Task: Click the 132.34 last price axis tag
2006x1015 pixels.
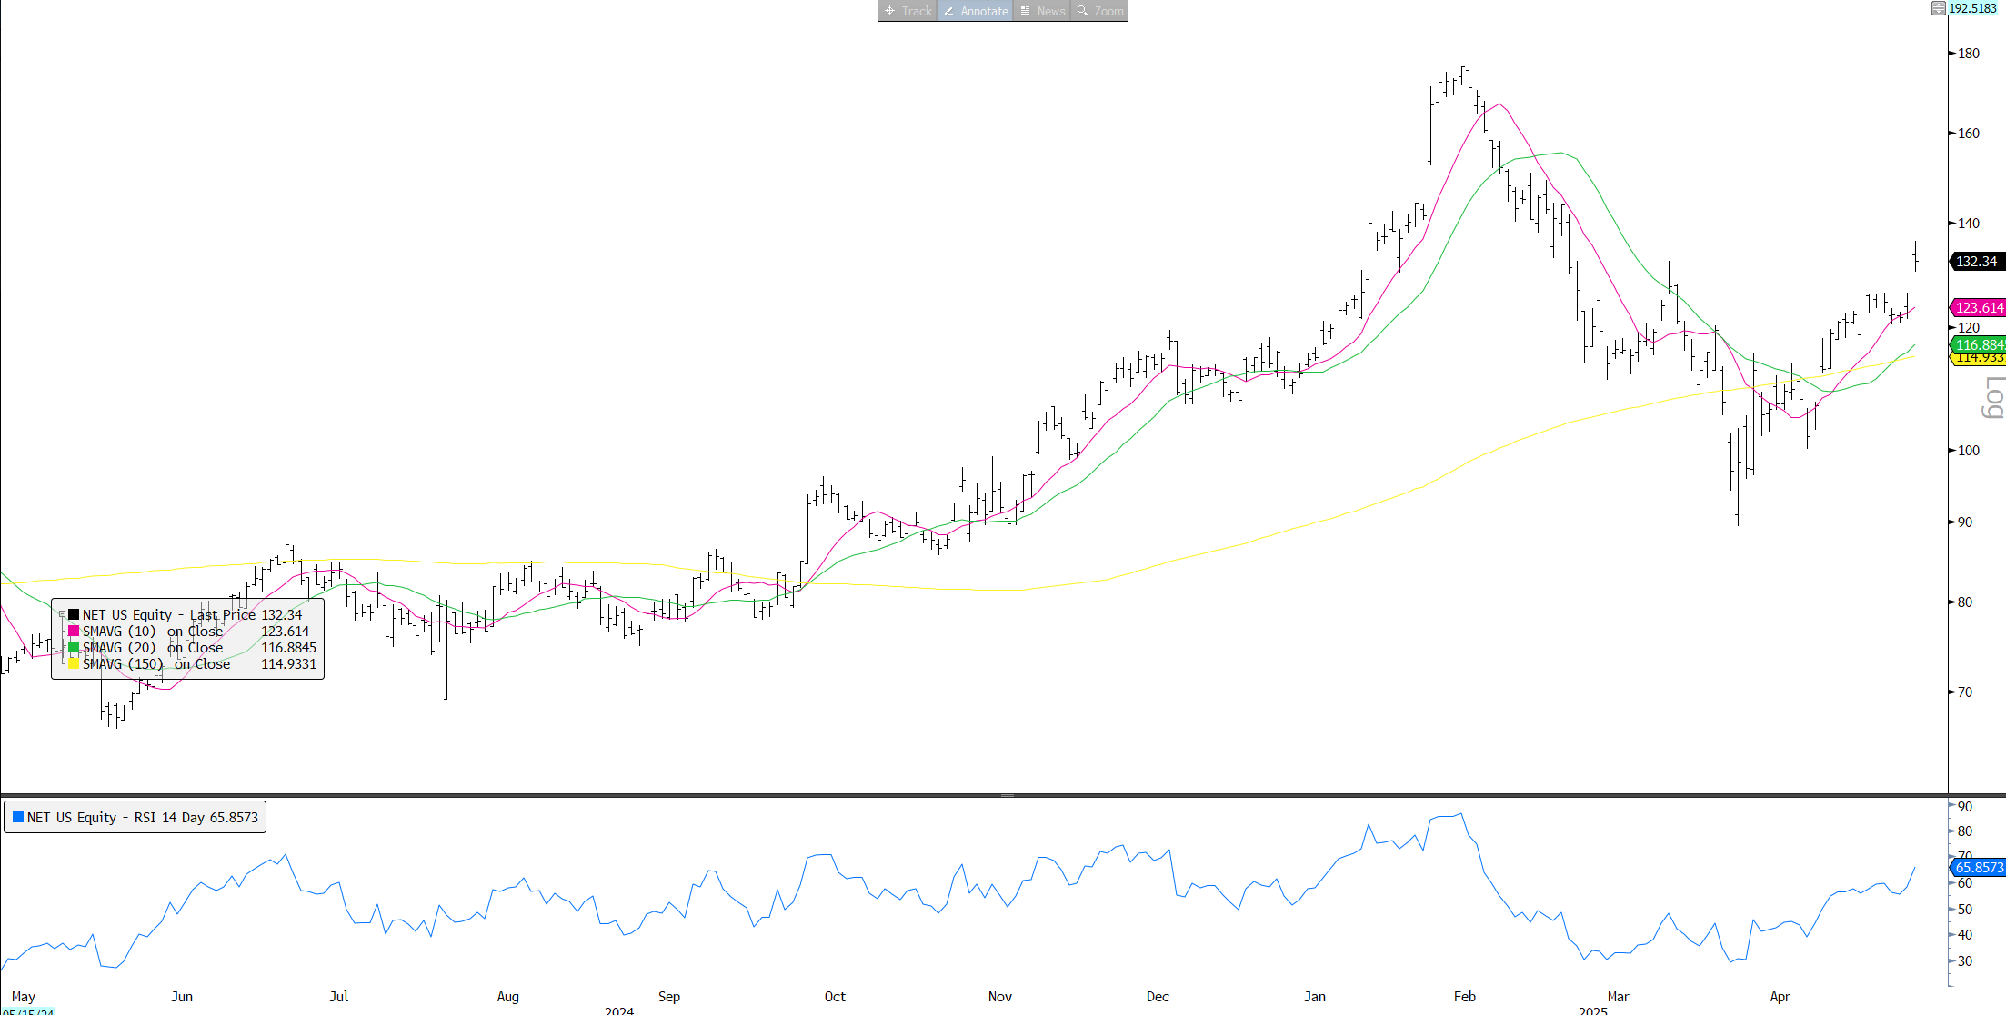Action: click(1977, 262)
